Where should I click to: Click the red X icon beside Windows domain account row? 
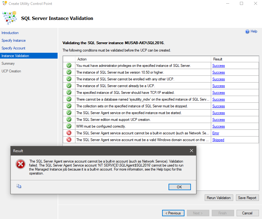tap(69, 140)
